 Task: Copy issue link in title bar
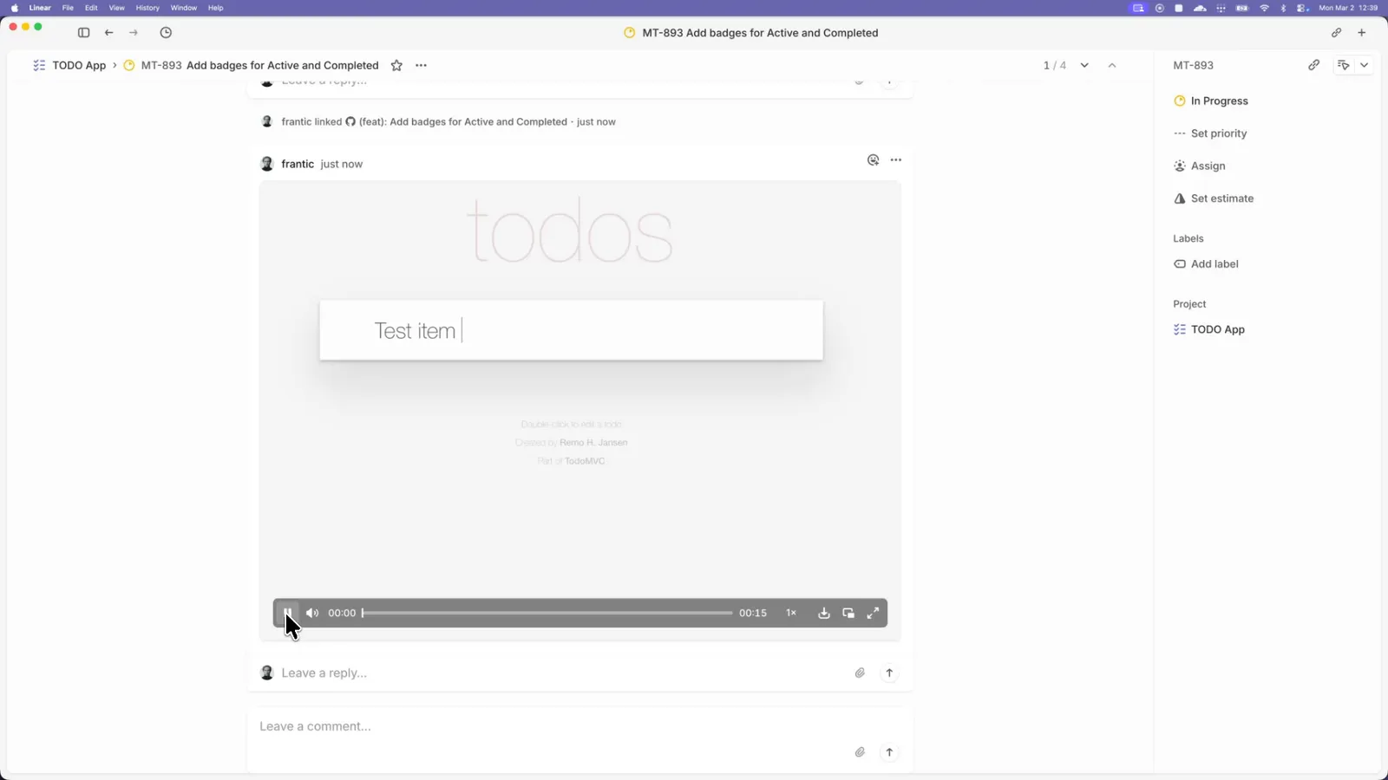point(1336,33)
